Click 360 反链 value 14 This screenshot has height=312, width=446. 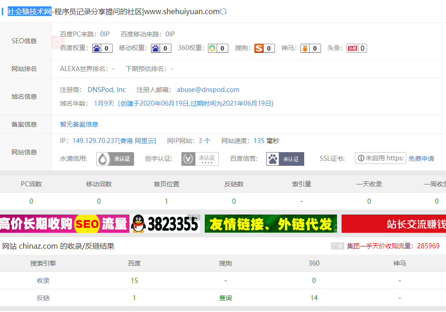coord(314,298)
